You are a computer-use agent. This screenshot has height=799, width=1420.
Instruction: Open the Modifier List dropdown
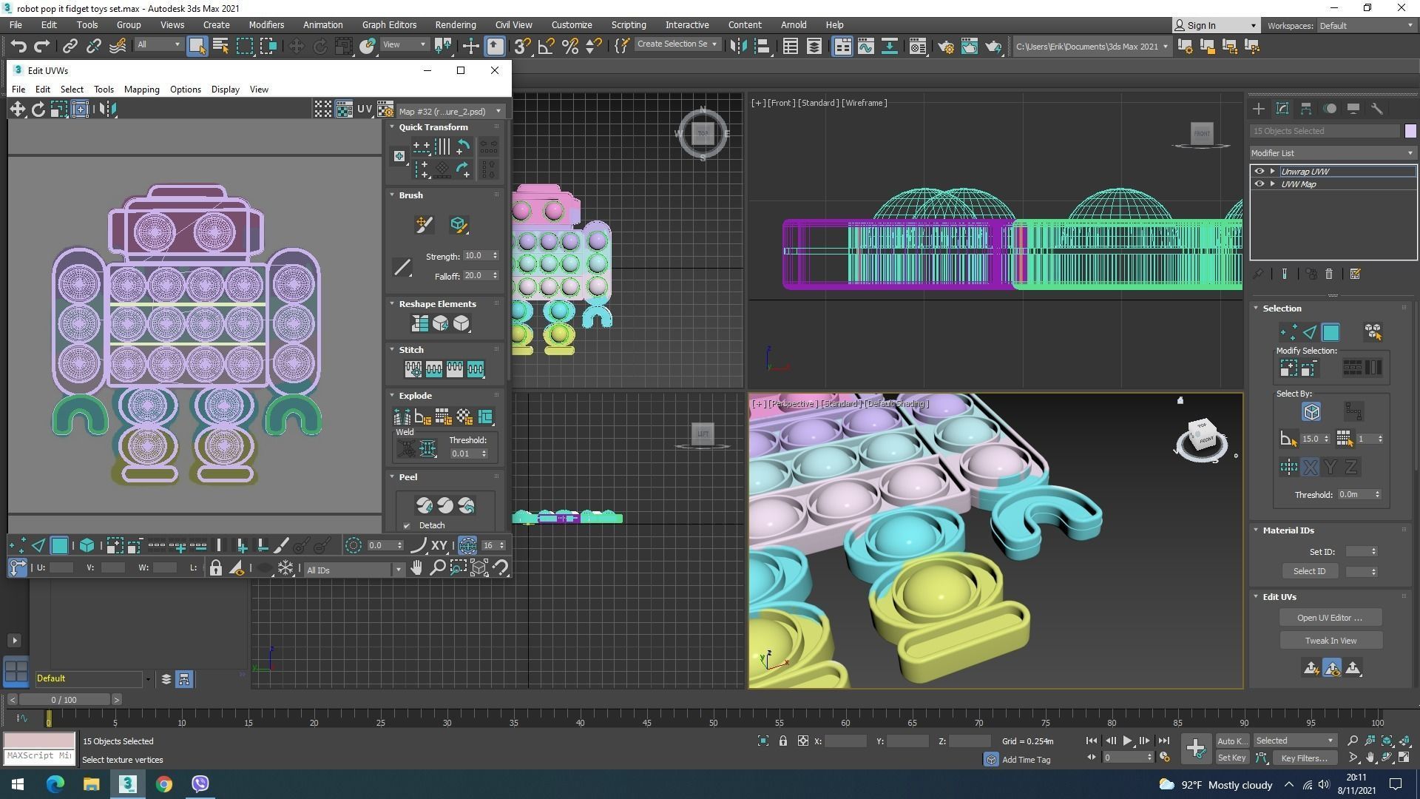click(x=1332, y=153)
